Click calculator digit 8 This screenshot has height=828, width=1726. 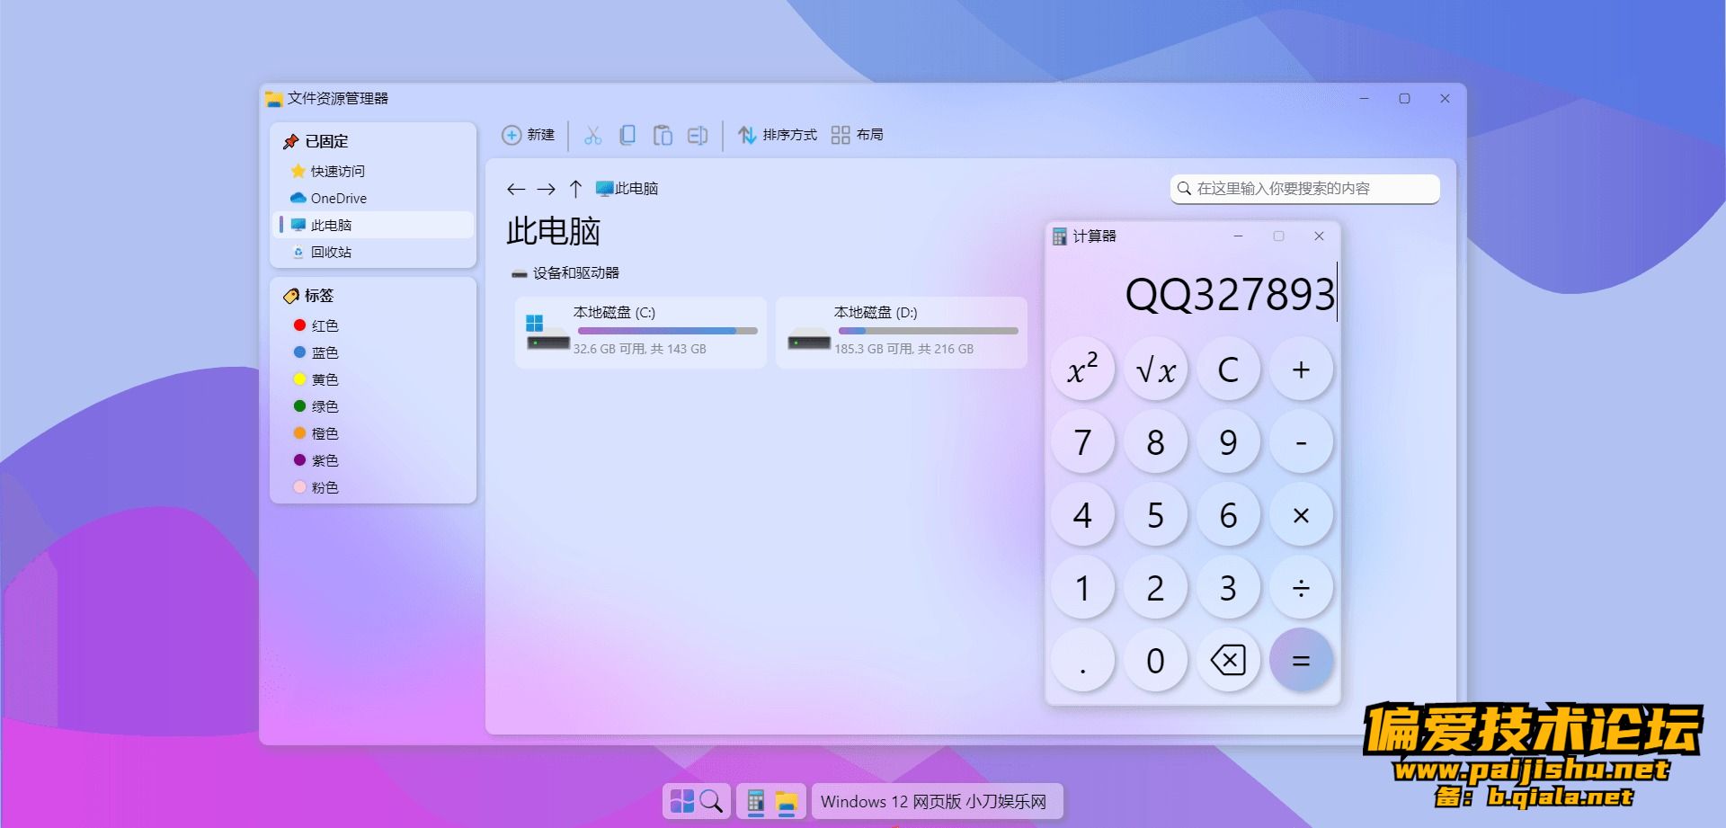[x=1155, y=442]
